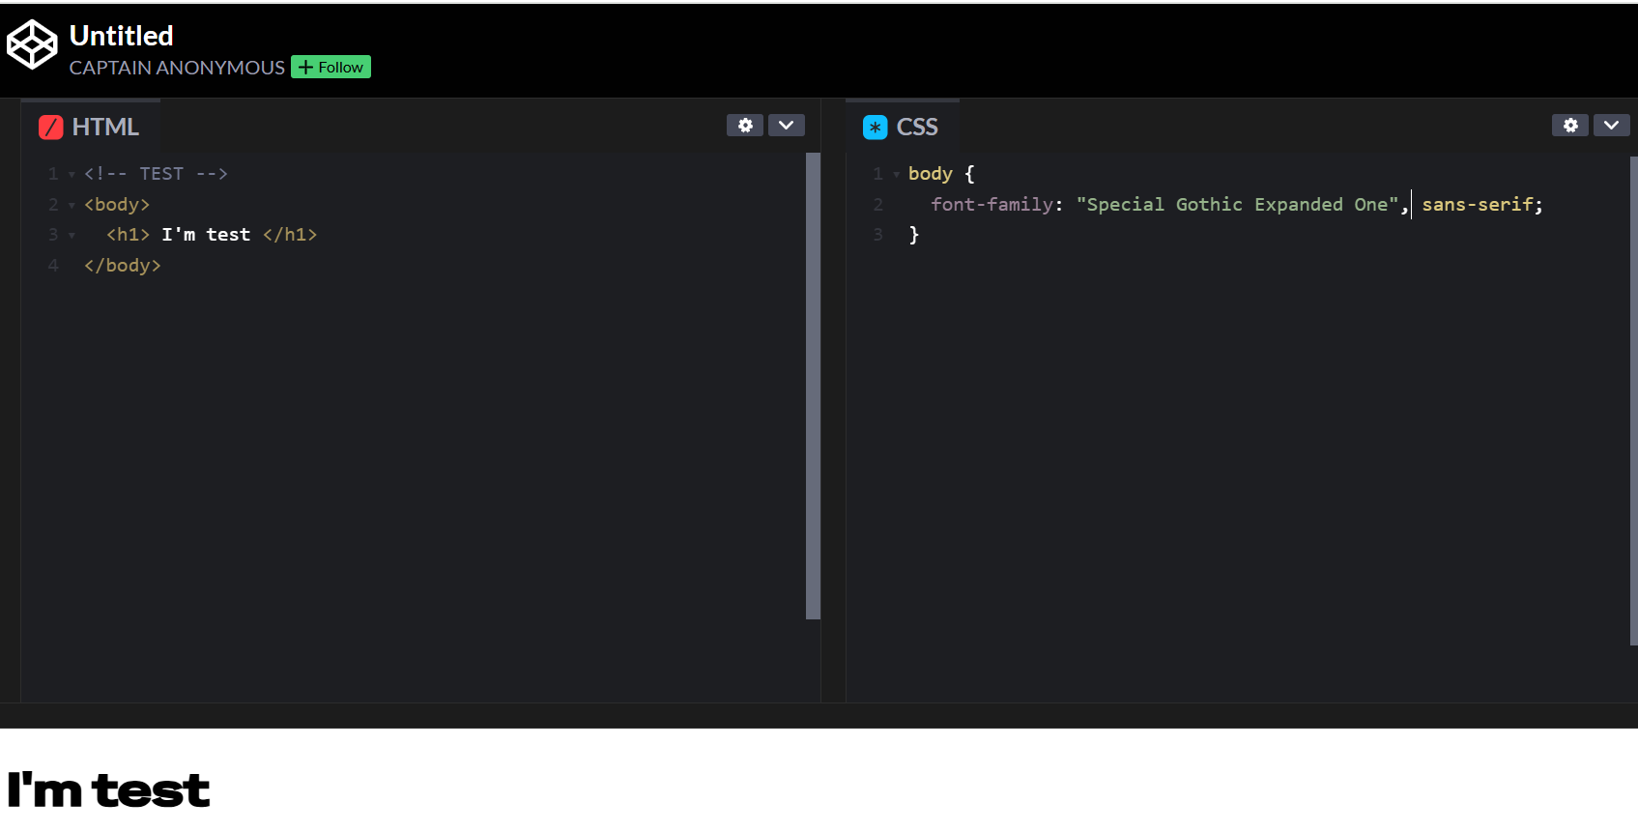Click the opening <body> tag in HTML
This screenshot has width=1638, height=831.
coord(117,205)
